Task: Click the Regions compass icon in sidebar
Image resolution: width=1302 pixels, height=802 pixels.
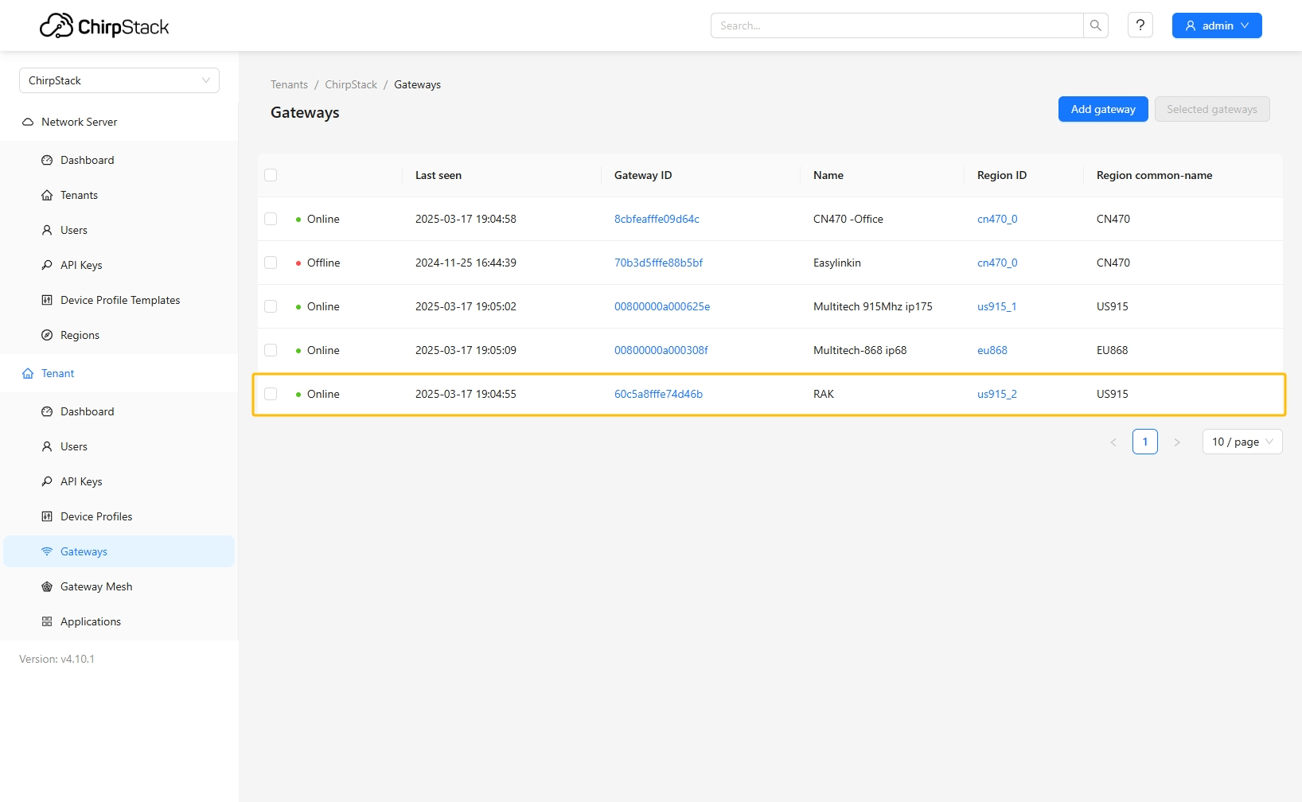Action: [47, 335]
